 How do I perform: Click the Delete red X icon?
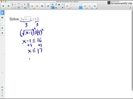coord(22,4)
